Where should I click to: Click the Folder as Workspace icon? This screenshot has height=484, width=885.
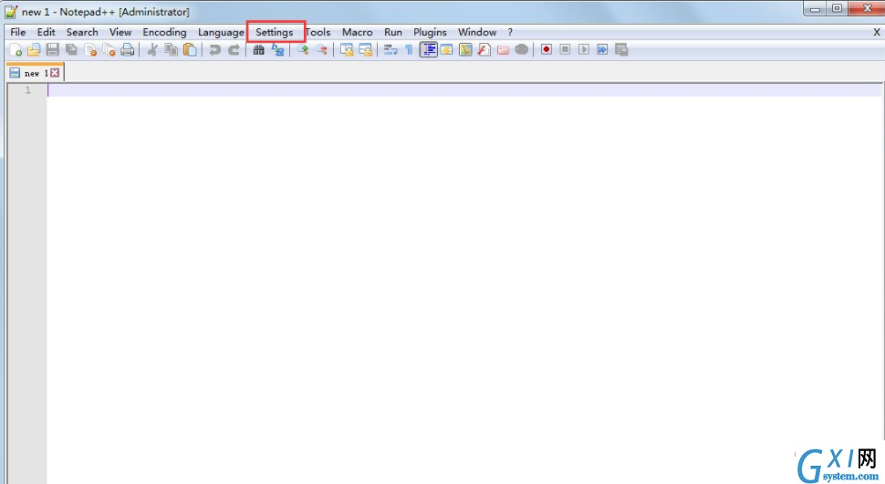pyautogui.click(x=503, y=49)
